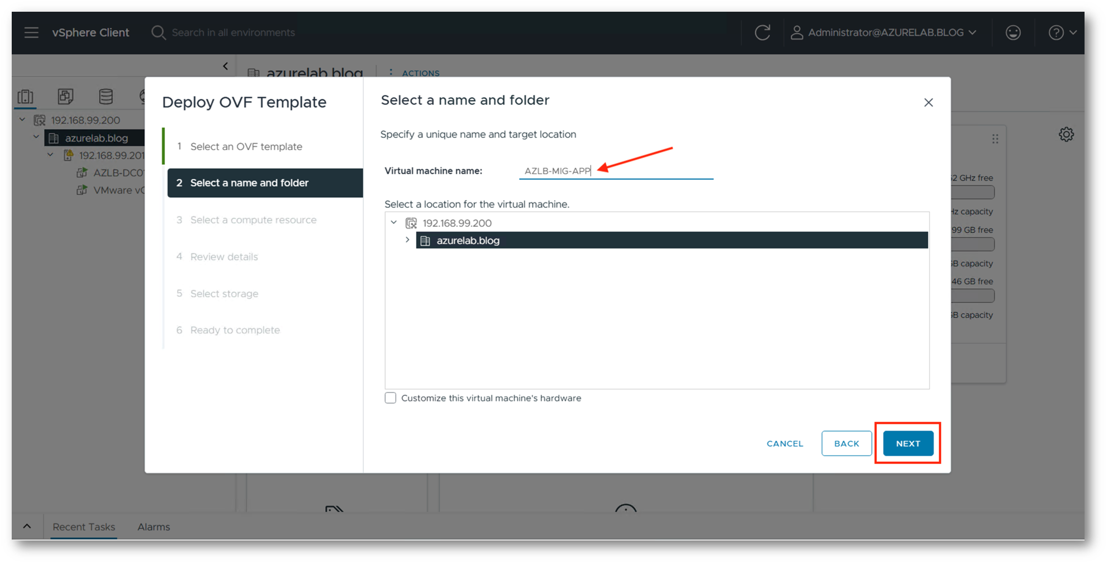Viewport: 1108px width, 564px height.
Task: Click the datacenter icon beside azurelab.blog in dialog
Action: pyautogui.click(x=425, y=241)
